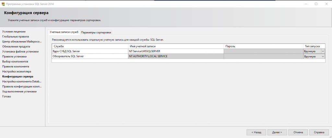The image size is (332, 138).
Task: Select Правила конфигурации комп... step
Action: click(22, 86)
